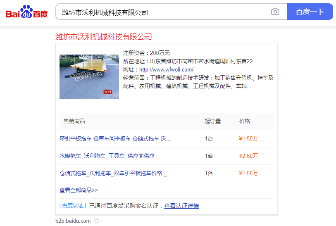This screenshot has width=336, height=226.
Task: Click the camera image search icon
Action: [x=275, y=12]
